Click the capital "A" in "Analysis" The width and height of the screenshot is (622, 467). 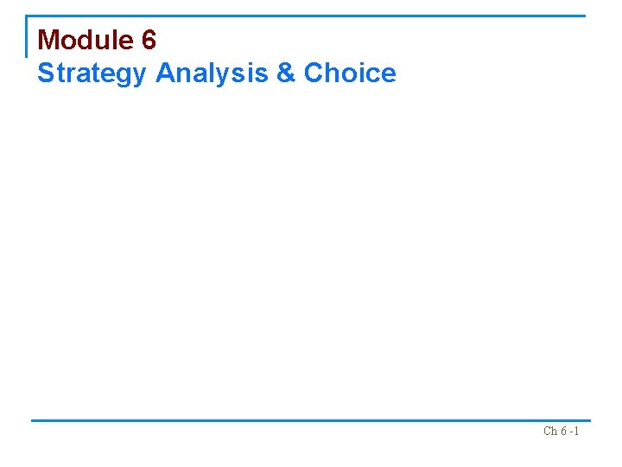(x=166, y=73)
